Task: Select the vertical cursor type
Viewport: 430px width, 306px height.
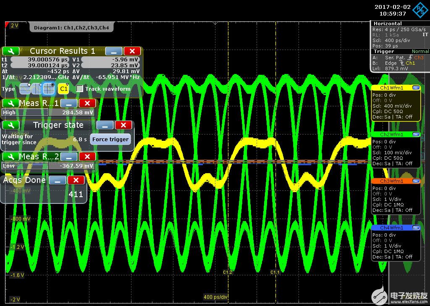Action: pyautogui.click(x=37, y=89)
